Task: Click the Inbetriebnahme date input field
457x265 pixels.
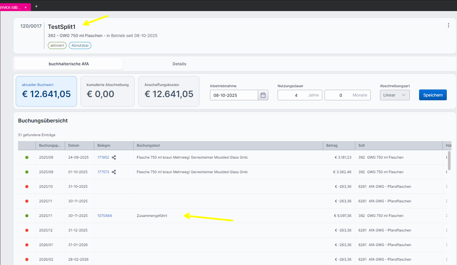Action: 234,95
